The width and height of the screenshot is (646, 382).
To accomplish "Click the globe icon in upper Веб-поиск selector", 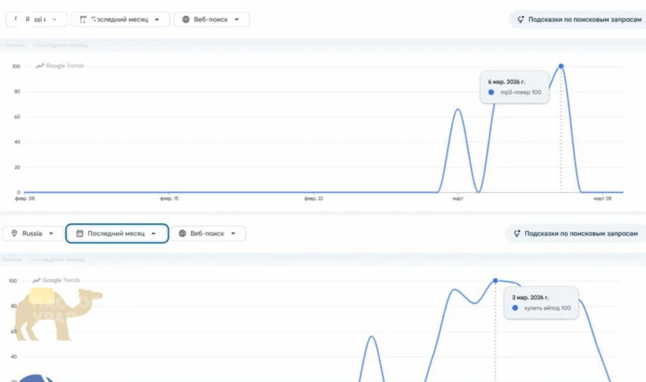I will [x=185, y=19].
